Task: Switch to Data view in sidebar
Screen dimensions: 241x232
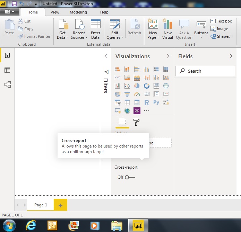Action: pos(7,70)
